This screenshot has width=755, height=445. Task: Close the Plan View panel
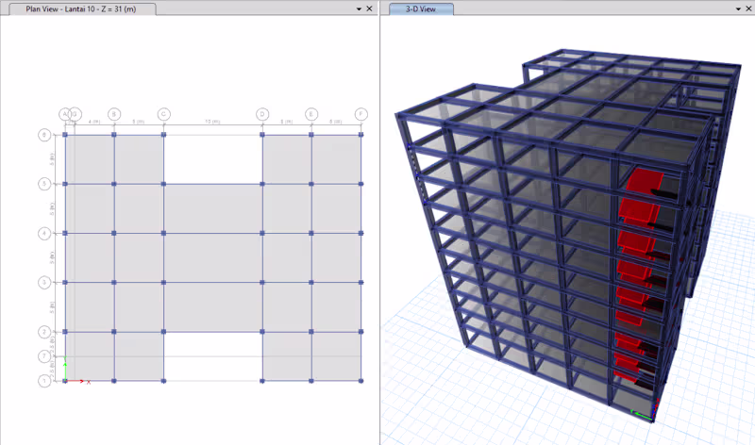(x=369, y=8)
